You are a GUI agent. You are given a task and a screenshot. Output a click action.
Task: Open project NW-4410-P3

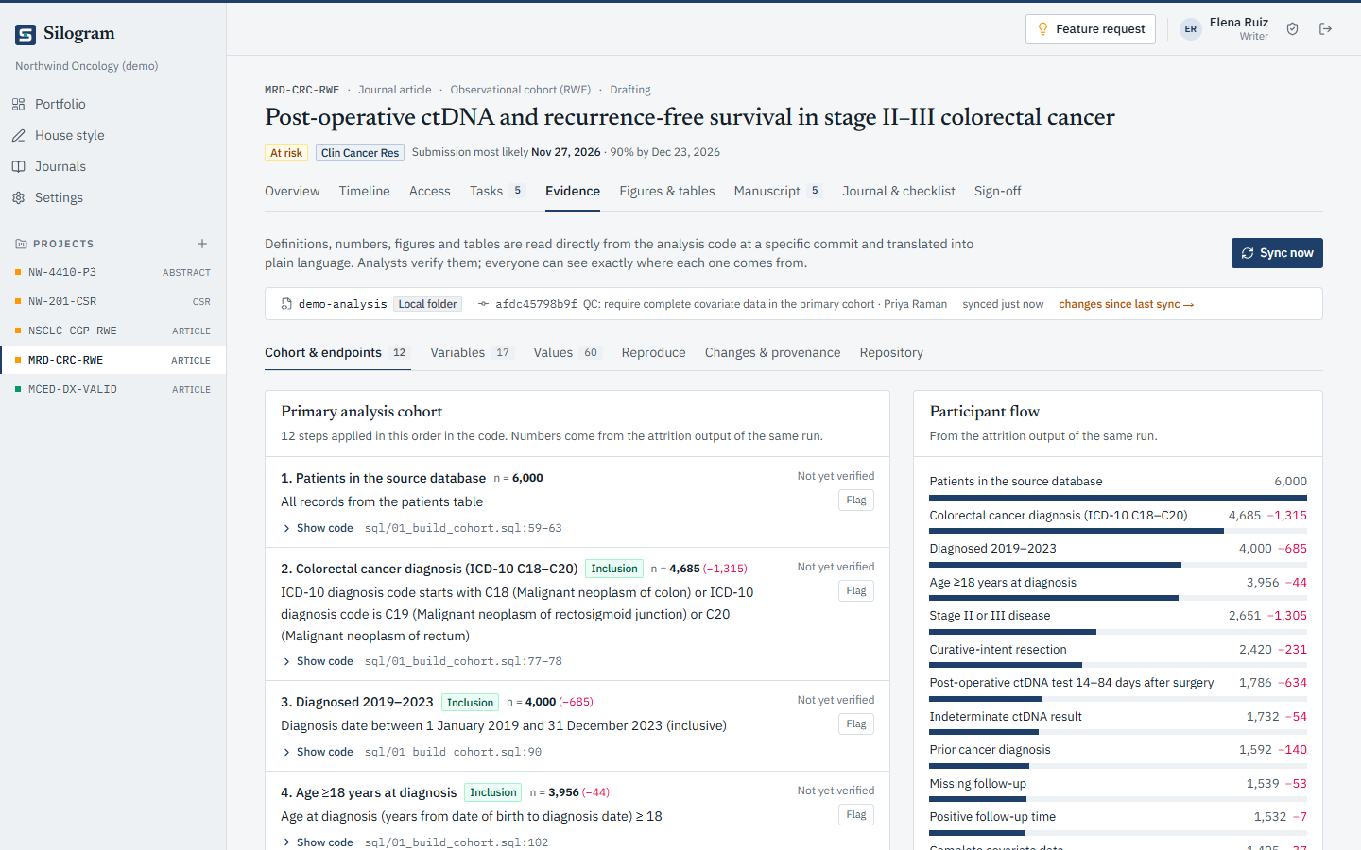[113, 272]
